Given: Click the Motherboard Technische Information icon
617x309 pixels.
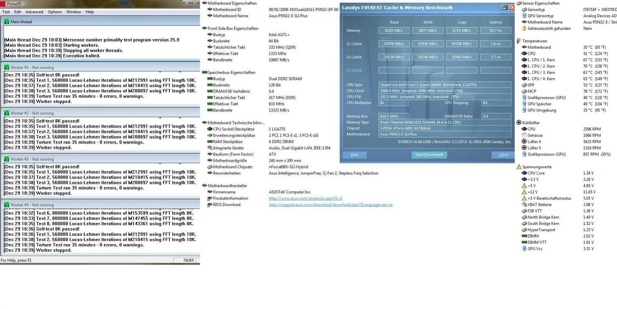Looking at the screenshot, I should pos(204,123).
